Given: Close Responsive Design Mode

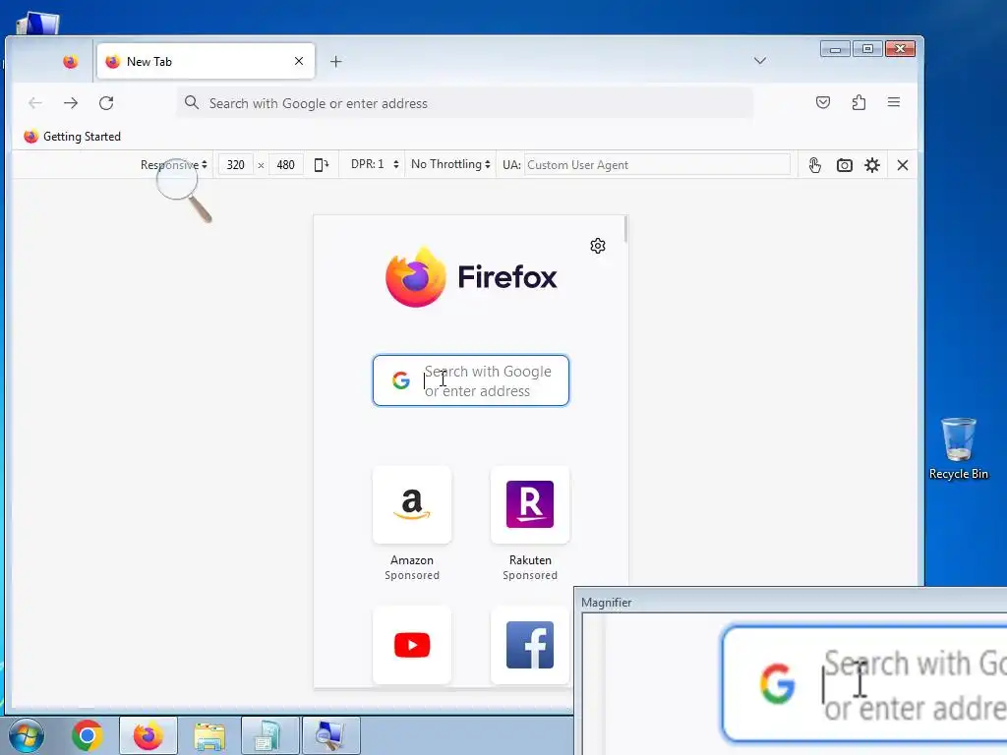Looking at the screenshot, I should (x=903, y=165).
